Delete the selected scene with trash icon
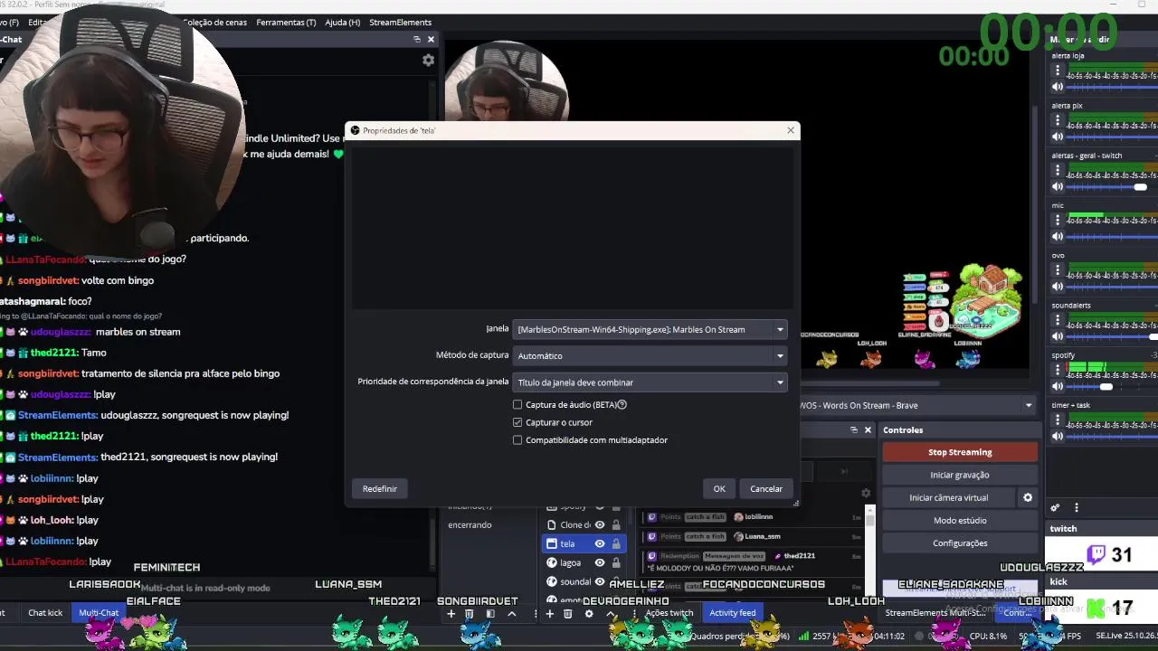Viewport: 1158px width, 651px height. point(470,614)
